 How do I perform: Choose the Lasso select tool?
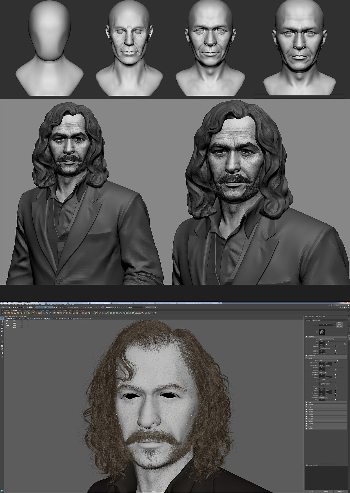point(2,322)
